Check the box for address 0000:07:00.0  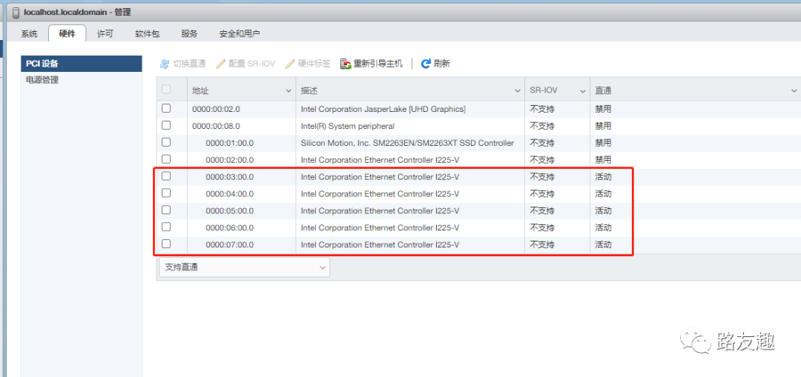click(x=166, y=244)
